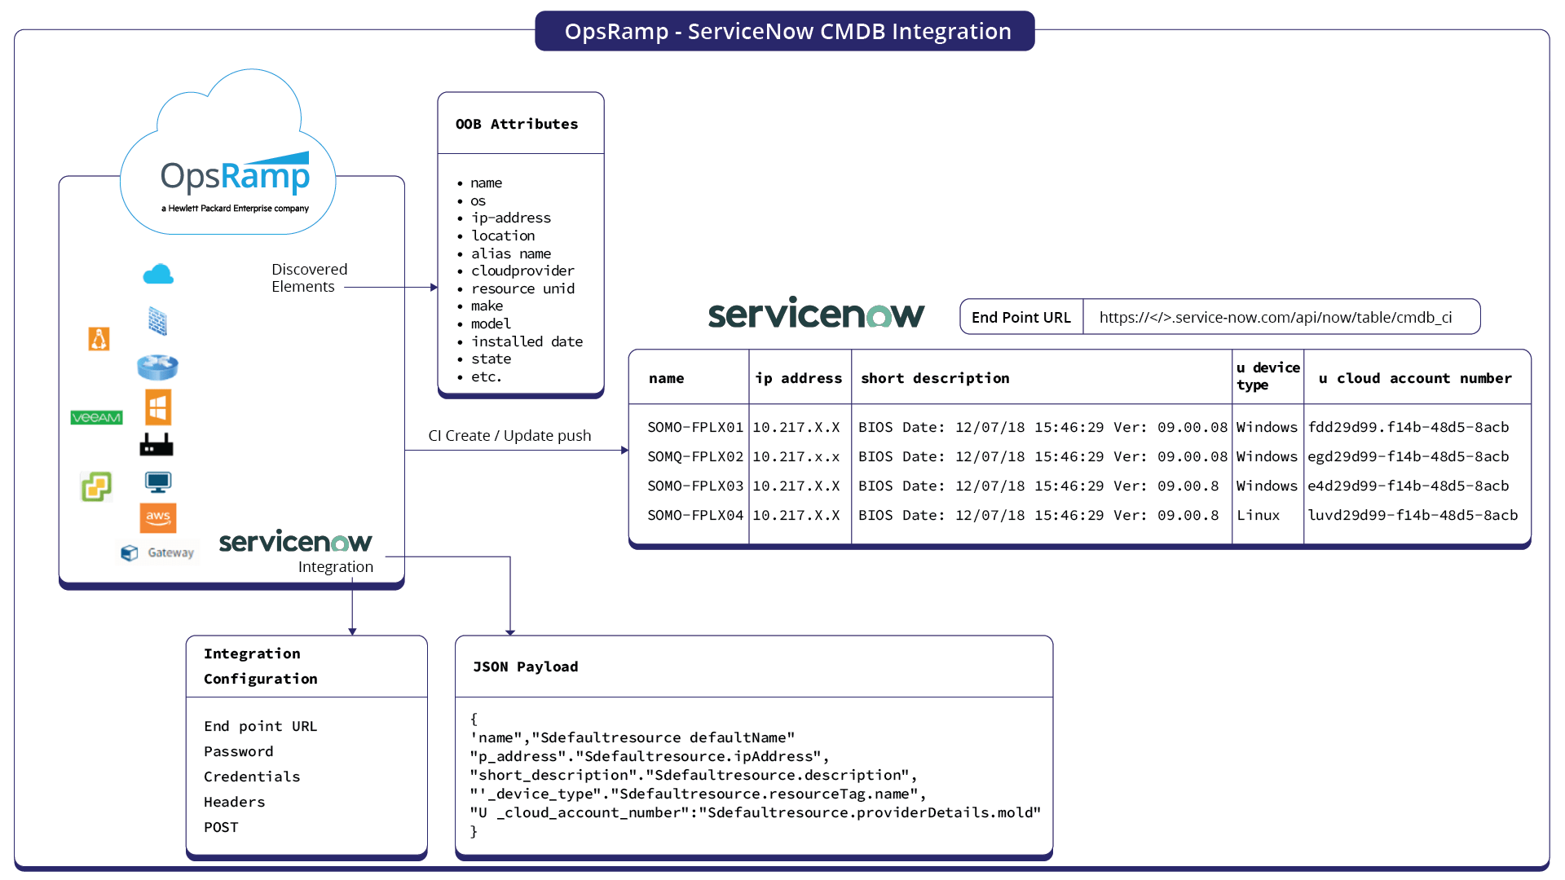This screenshot has width=1565, height=880.
Task: Open the OOB Attributes panel header
Action: pos(516,124)
